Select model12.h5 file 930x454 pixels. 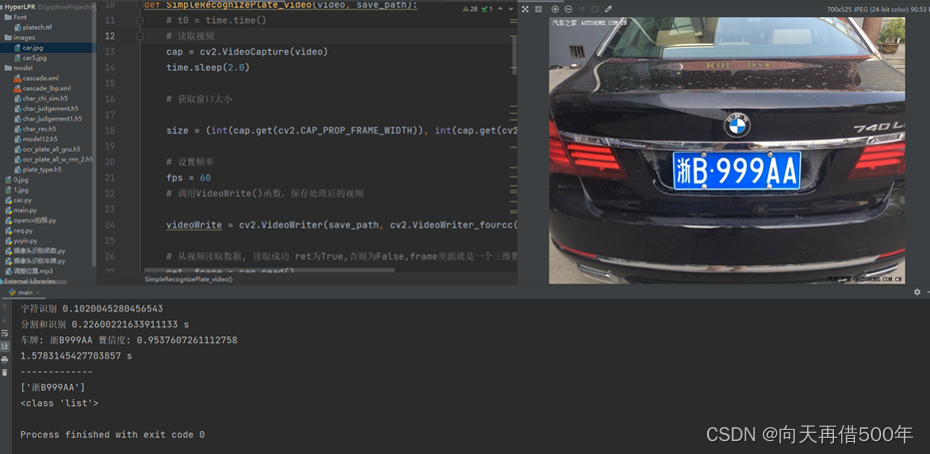[x=36, y=139]
